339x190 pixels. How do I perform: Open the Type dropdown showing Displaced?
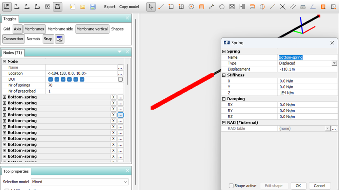point(334,63)
